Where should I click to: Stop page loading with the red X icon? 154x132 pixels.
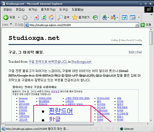coord(36,17)
